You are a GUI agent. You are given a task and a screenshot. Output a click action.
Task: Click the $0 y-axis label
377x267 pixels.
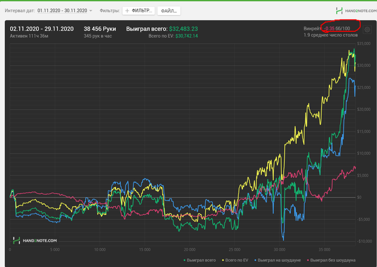click(x=359, y=198)
